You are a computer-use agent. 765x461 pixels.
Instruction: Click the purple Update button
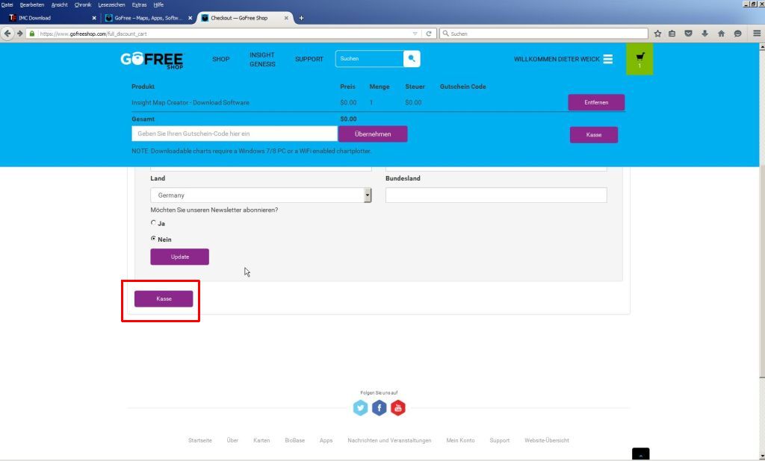tap(179, 257)
